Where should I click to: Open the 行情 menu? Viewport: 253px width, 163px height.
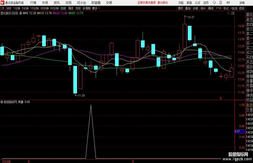pyautogui.click(x=33, y=3)
